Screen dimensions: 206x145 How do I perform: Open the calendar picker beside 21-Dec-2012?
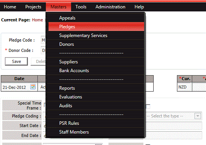[33, 87]
